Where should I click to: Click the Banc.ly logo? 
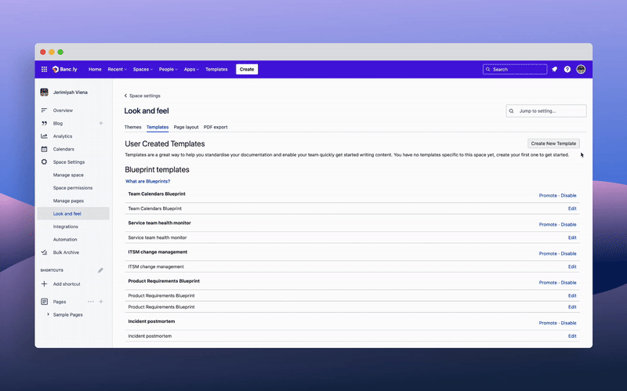coord(65,69)
